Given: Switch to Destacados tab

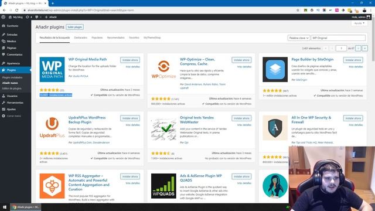Looking at the screenshot, I should click(x=81, y=38).
